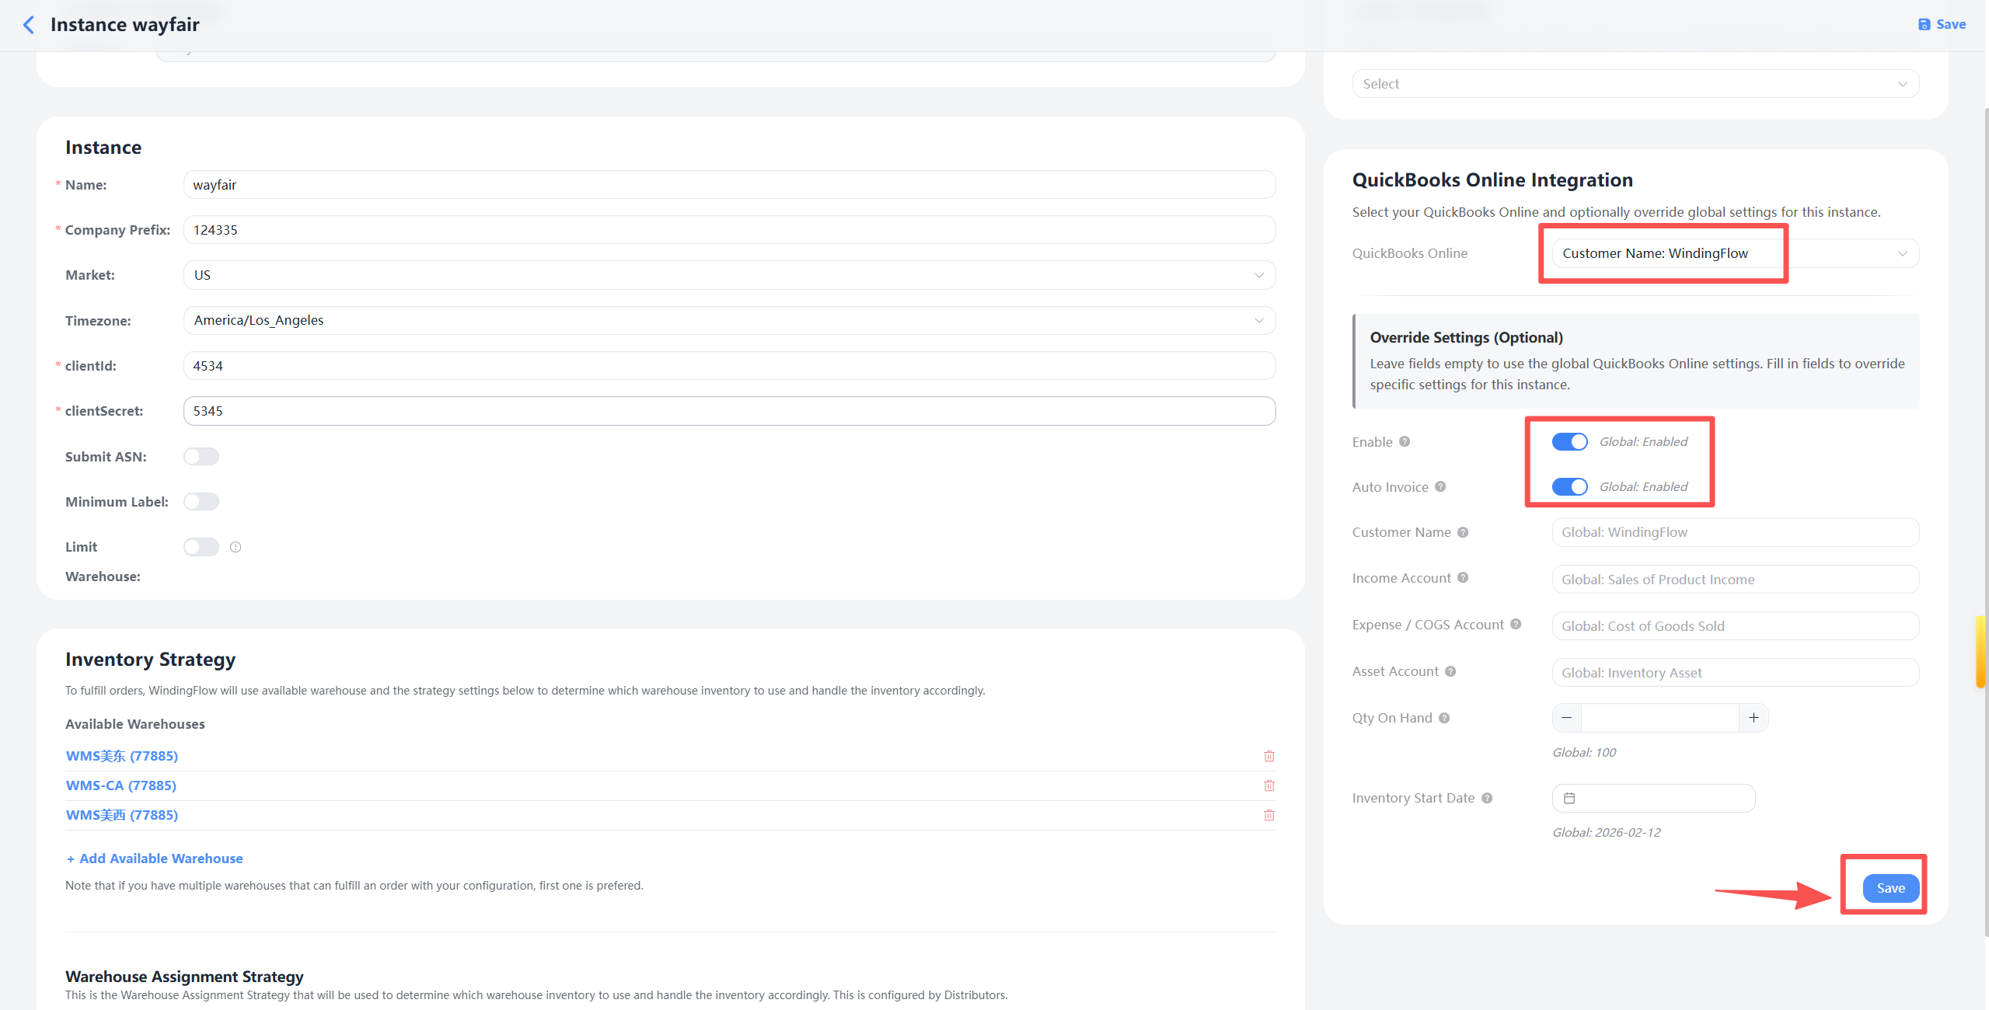
Task: Click help icon next to Income Account
Action: click(x=1463, y=578)
